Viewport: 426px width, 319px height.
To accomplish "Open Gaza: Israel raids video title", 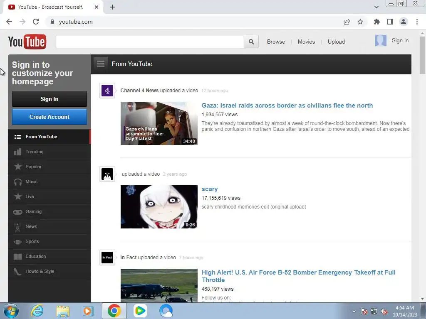I will (287, 106).
